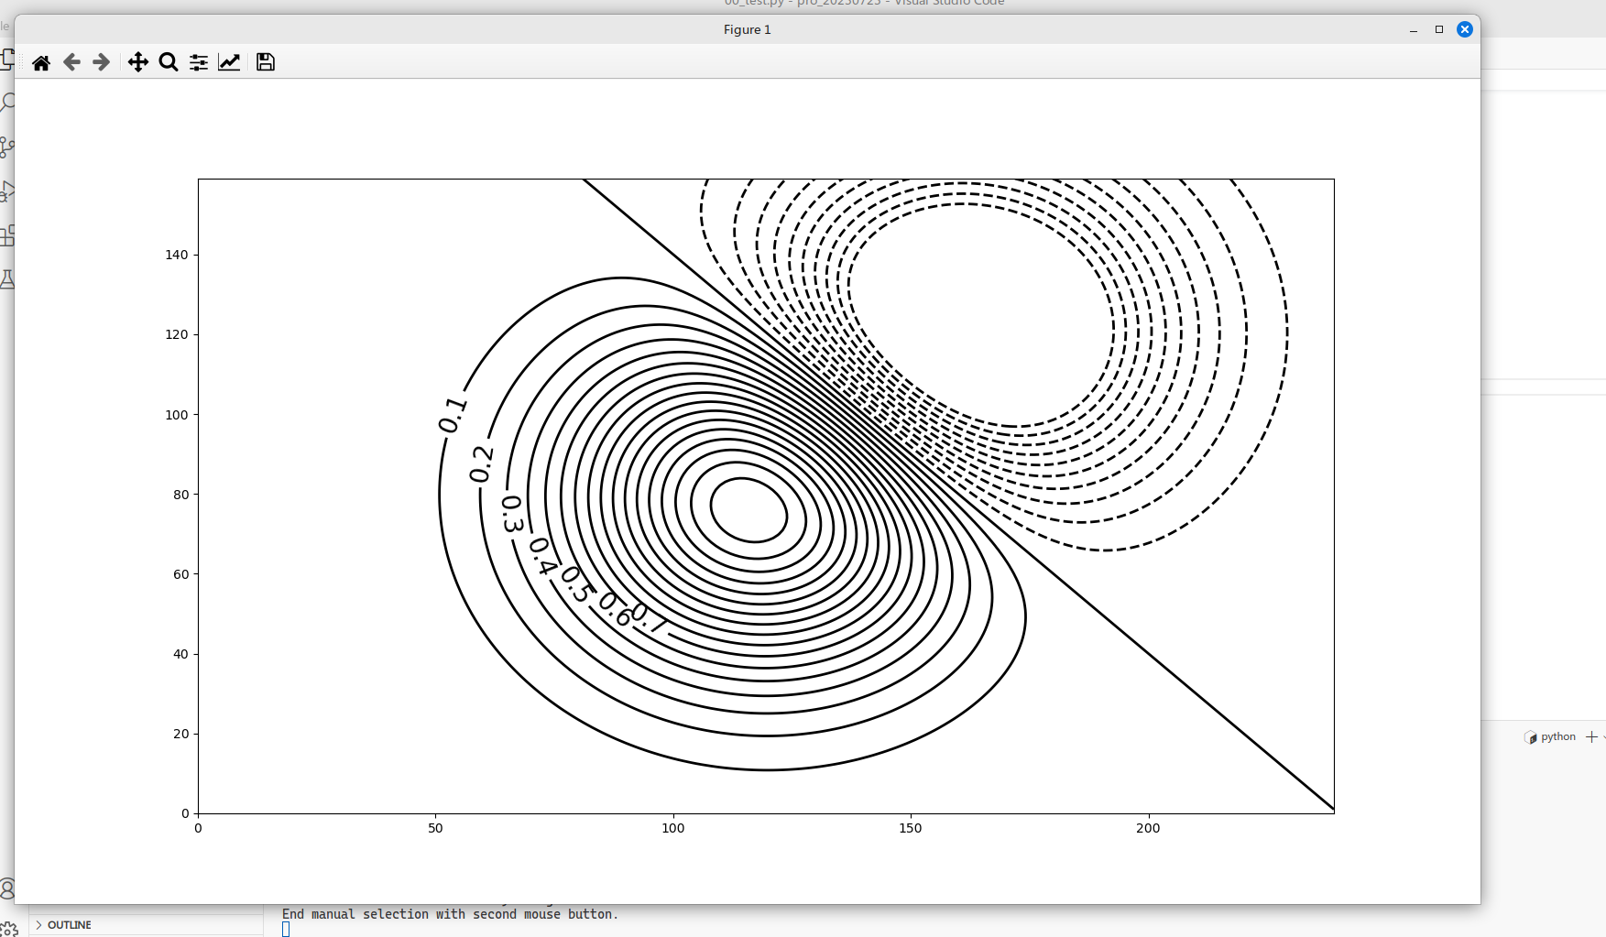Open VS Code Testing flask view
This screenshot has width=1606, height=937.
click(x=6, y=279)
